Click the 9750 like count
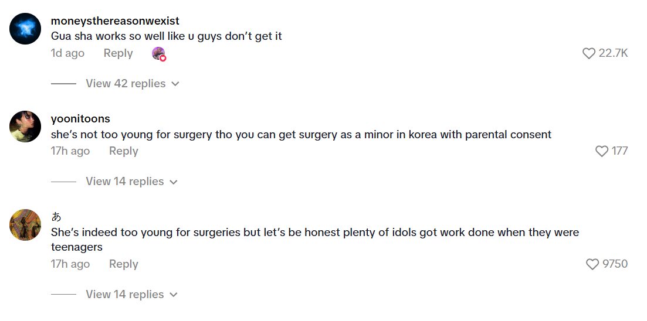This screenshot has width=647, height=321. click(615, 264)
